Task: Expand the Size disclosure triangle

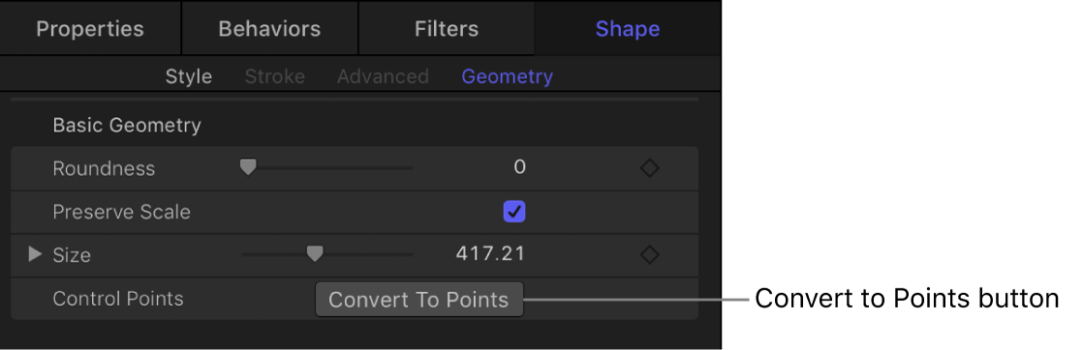Action: click(35, 254)
